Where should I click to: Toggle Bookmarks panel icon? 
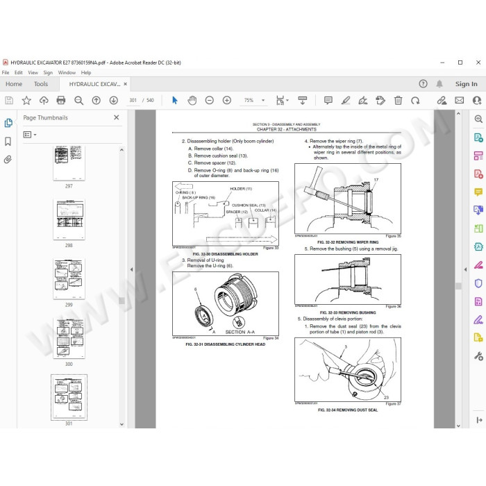point(8,142)
